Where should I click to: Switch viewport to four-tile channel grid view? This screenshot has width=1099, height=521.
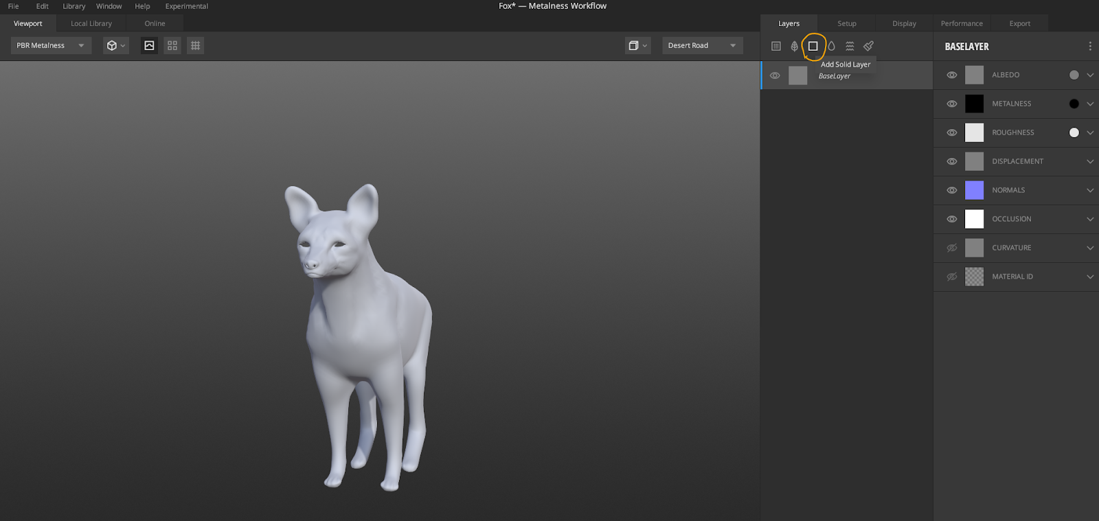pos(172,45)
